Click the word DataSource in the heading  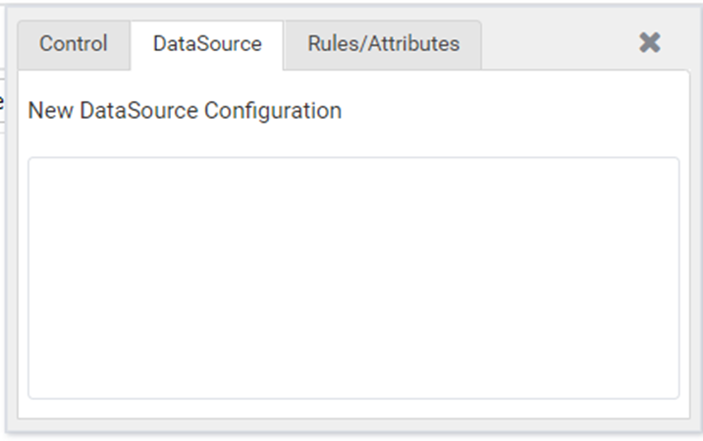[139, 110]
